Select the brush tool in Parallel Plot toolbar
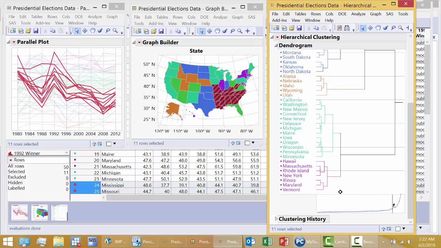The width and height of the screenshot is (441, 248). point(100,31)
